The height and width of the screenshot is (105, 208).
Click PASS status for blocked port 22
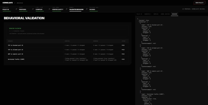pos(123,45)
